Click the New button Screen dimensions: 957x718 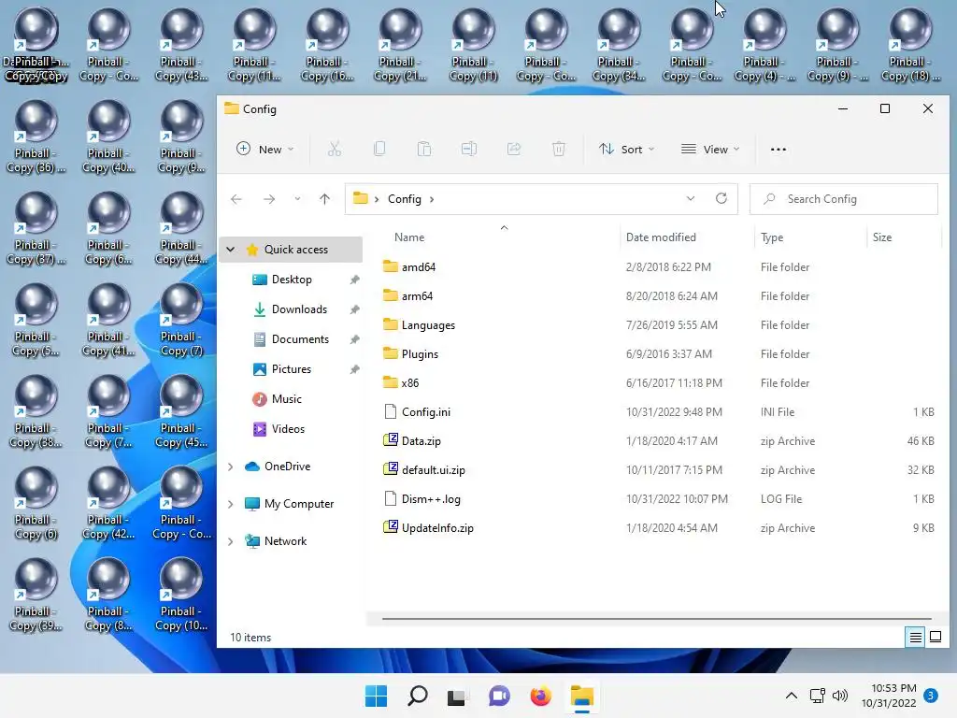pos(265,149)
